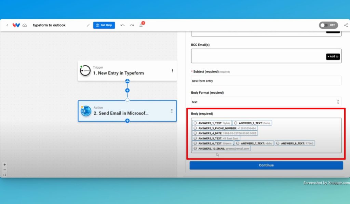The width and height of the screenshot is (350, 204).
Task: Select the ANSWERS_1_TEXT Sylvie tag
Action: pos(212,123)
